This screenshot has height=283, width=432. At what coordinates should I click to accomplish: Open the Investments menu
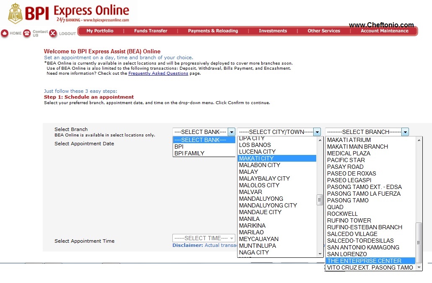(273, 31)
